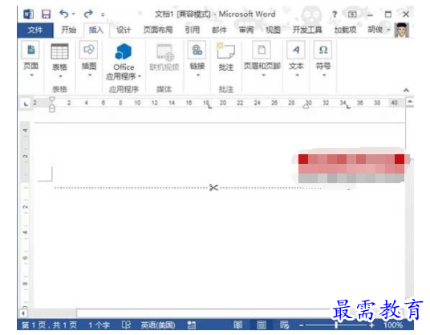Open the 加载项 (Add-ins) tab
430x335 pixels.
pos(345,30)
